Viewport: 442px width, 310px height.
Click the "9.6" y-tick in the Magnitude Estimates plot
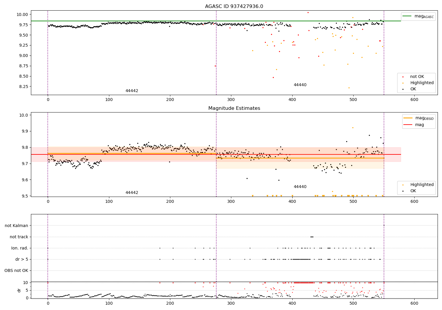[24, 180]
